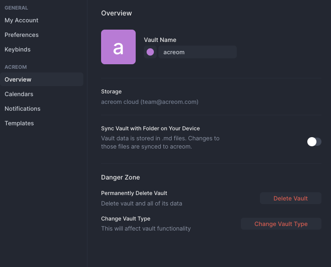331x267 pixels.
Task: Click the Vault Name input field
Action: tap(198, 52)
